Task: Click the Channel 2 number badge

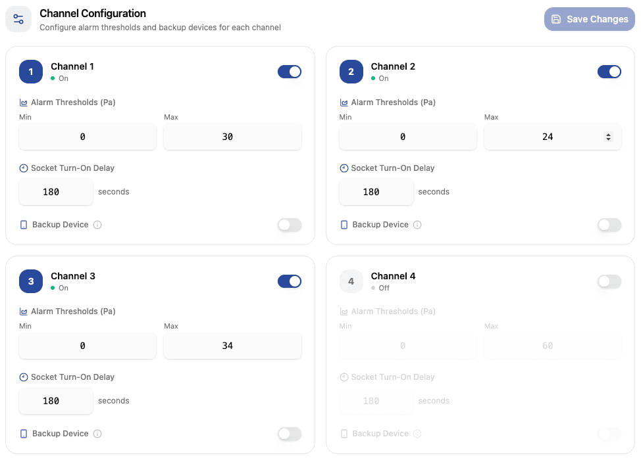Action: [x=351, y=72]
